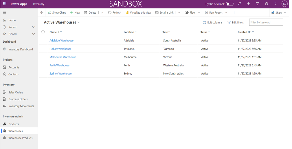Open more commands vertical ellipsis
Image resolution: width=292 pixels, height=149 pixels.
click(x=234, y=12)
